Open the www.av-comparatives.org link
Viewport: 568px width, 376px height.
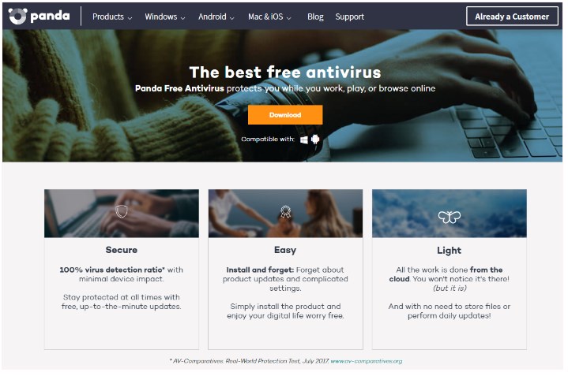(x=367, y=361)
